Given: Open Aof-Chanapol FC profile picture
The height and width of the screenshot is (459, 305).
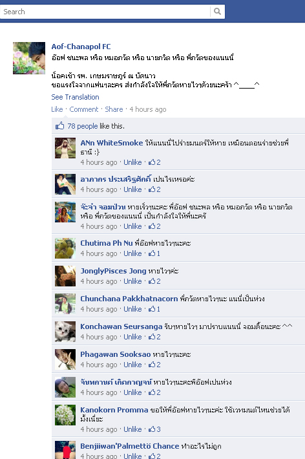Looking at the screenshot, I should click(29, 58).
